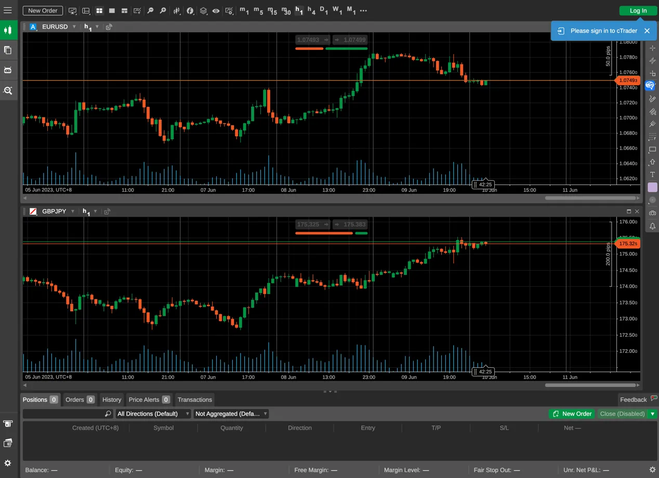Open the Analyze section in left sidebar

(x=8, y=90)
